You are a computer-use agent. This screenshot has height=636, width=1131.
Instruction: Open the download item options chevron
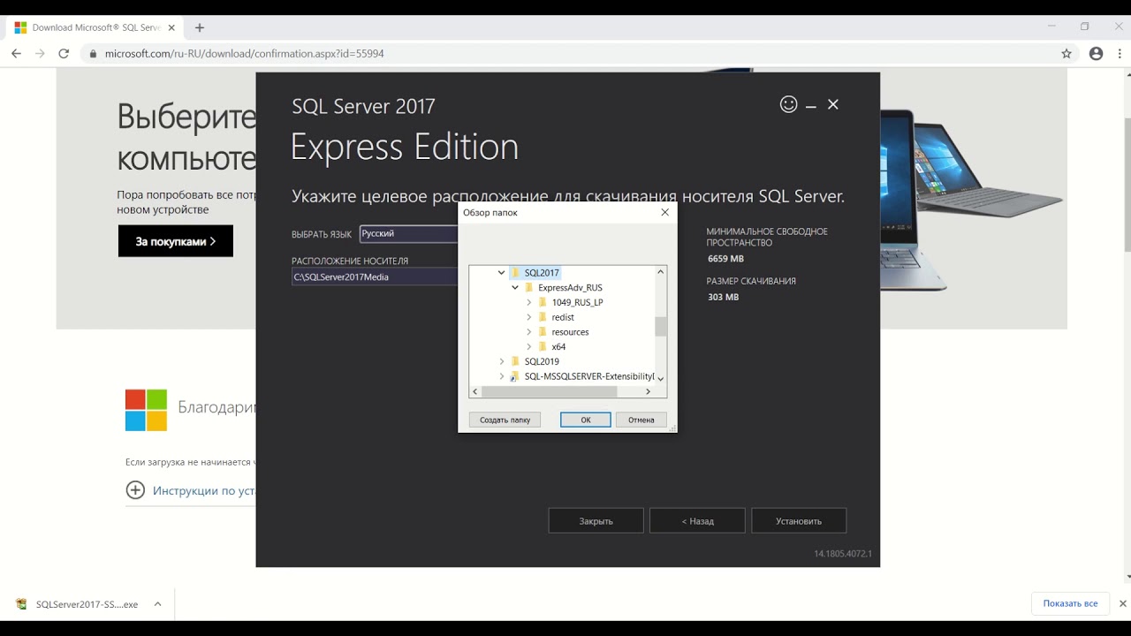pyautogui.click(x=157, y=604)
